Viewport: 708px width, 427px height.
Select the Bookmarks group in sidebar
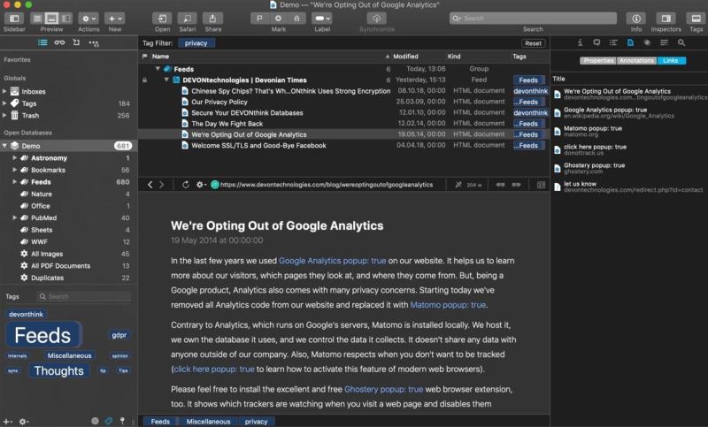tap(69, 170)
